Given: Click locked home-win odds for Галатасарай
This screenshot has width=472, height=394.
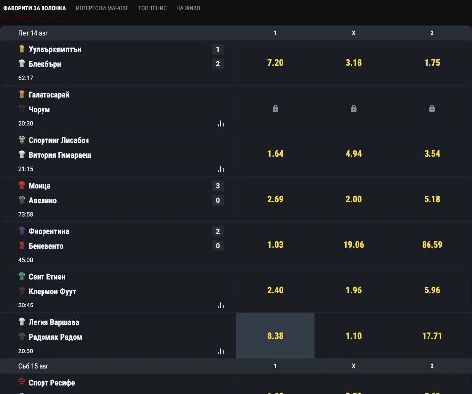Looking at the screenshot, I should (x=275, y=108).
